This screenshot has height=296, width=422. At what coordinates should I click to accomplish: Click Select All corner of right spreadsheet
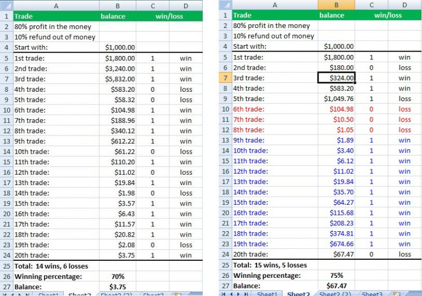[x=224, y=5]
